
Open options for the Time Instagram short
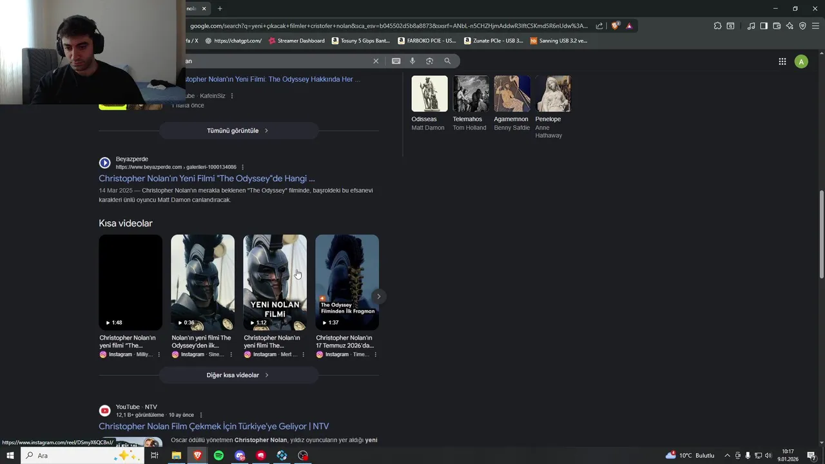(x=375, y=354)
